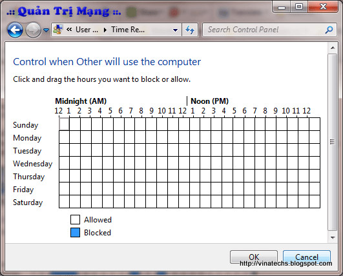This screenshot has width=343, height=276.
Task: Click the scrollbar down arrow
Action: point(333,237)
